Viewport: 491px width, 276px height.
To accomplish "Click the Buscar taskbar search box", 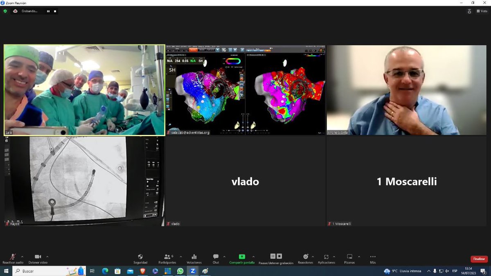I will coord(49,271).
